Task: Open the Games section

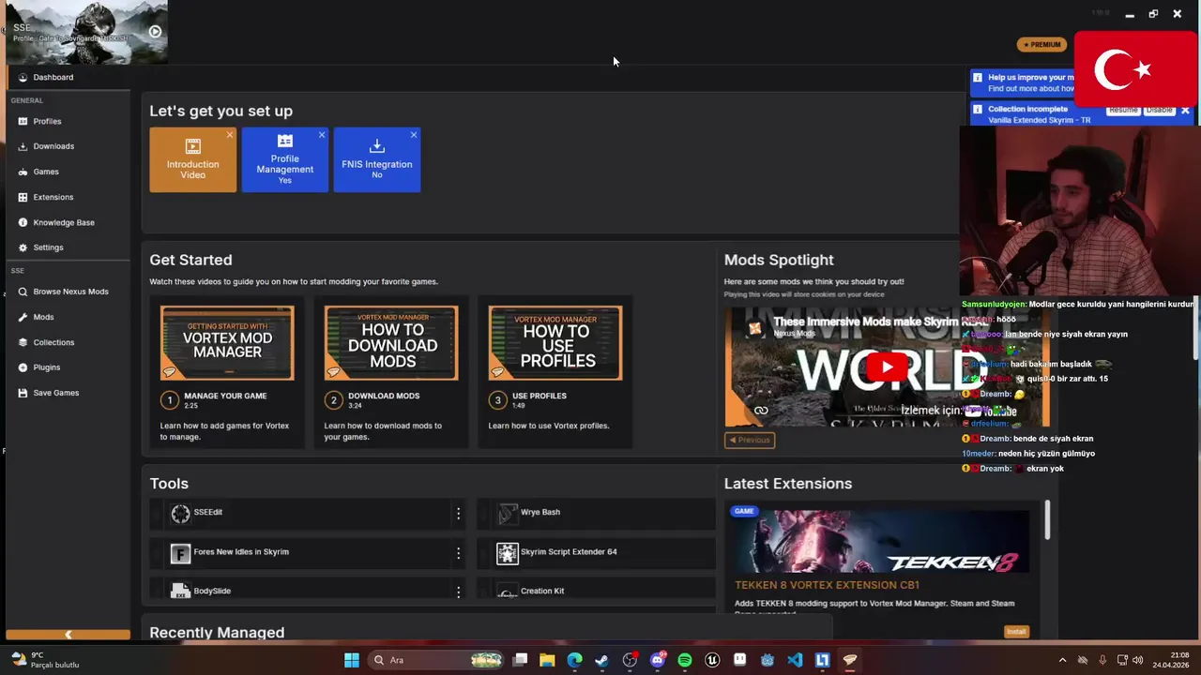Action: tap(46, 172)
